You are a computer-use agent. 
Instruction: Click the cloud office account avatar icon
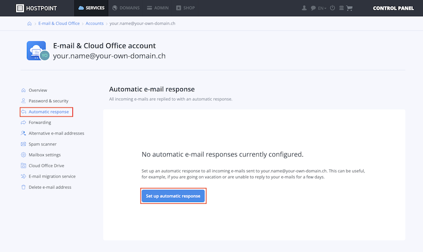(x=38, y=51)
